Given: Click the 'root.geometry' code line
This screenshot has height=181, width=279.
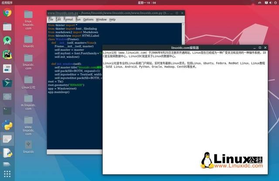Looking at the screenshot, I should (66, 85).
